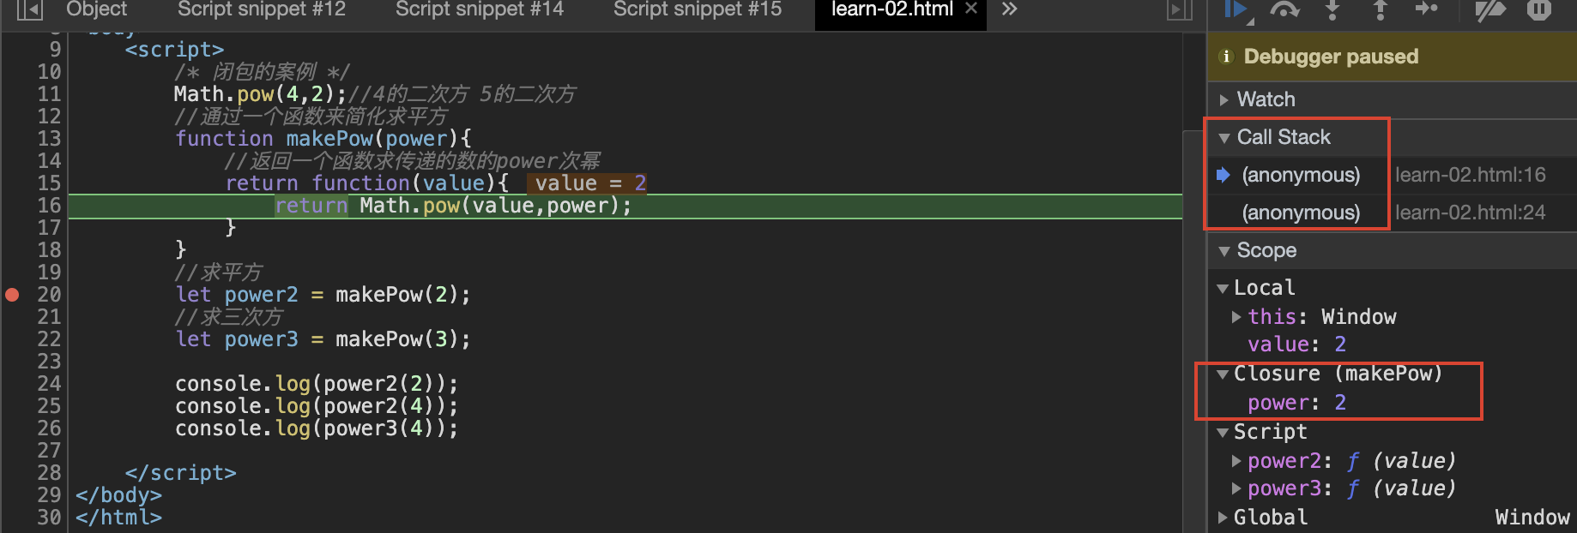Resume script execution
The image size is (1577, 533).
coord(1236,9)
